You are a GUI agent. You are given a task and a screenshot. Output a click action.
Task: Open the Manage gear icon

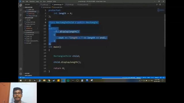21,74
